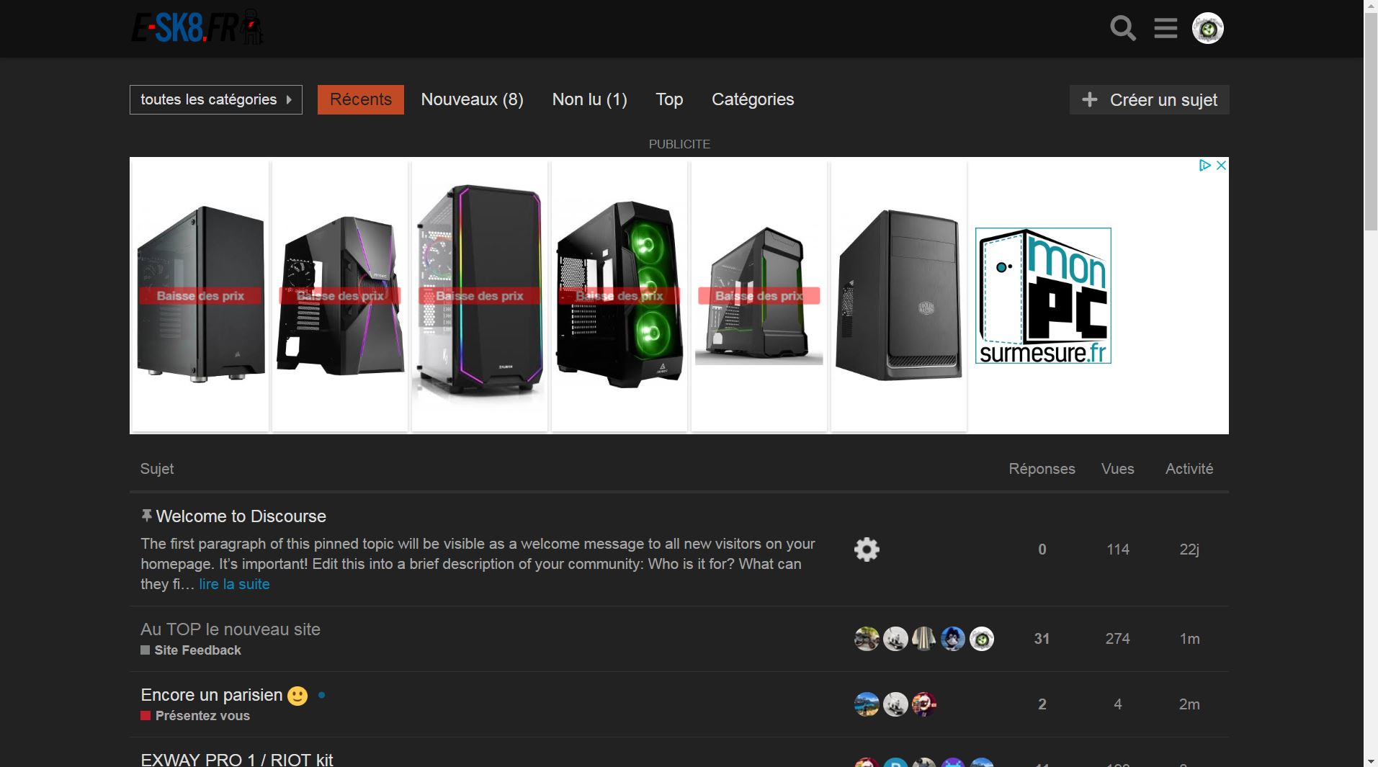
Task: Open the search magnifier icon
Action: click(x=1122, y=29)
